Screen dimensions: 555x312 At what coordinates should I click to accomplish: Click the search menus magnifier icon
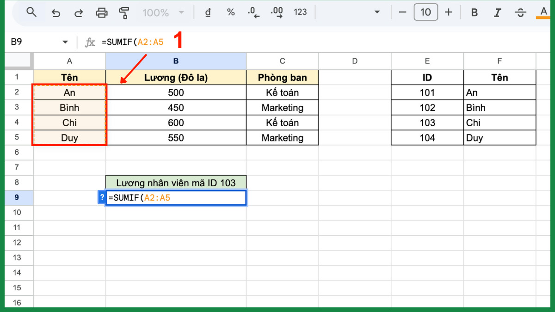[x=31, y=12]
